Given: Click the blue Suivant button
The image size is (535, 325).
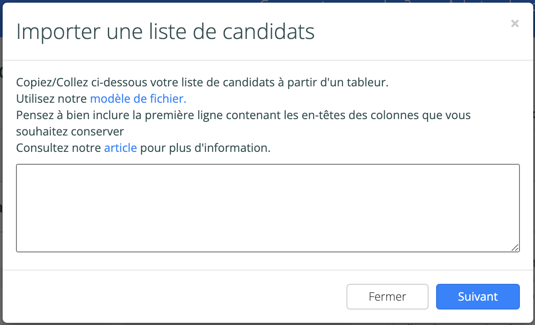Looking at the screenshot, I should (x=477, y=297).
